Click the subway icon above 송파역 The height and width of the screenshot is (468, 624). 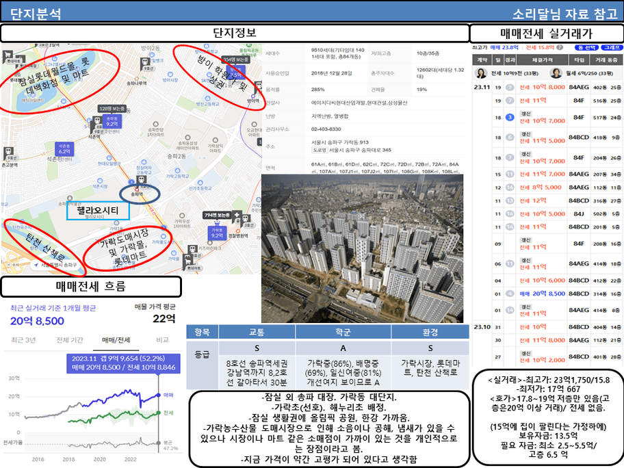point(140,180)
